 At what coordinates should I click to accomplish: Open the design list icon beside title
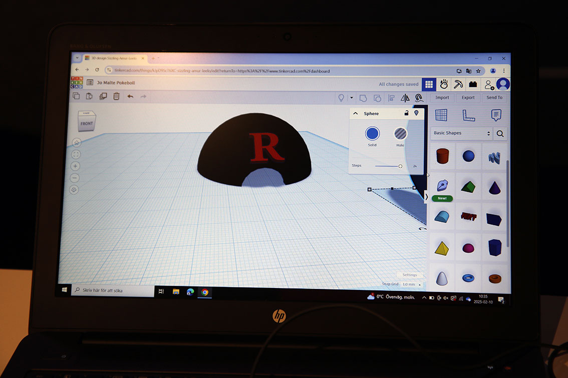point(90,82)
